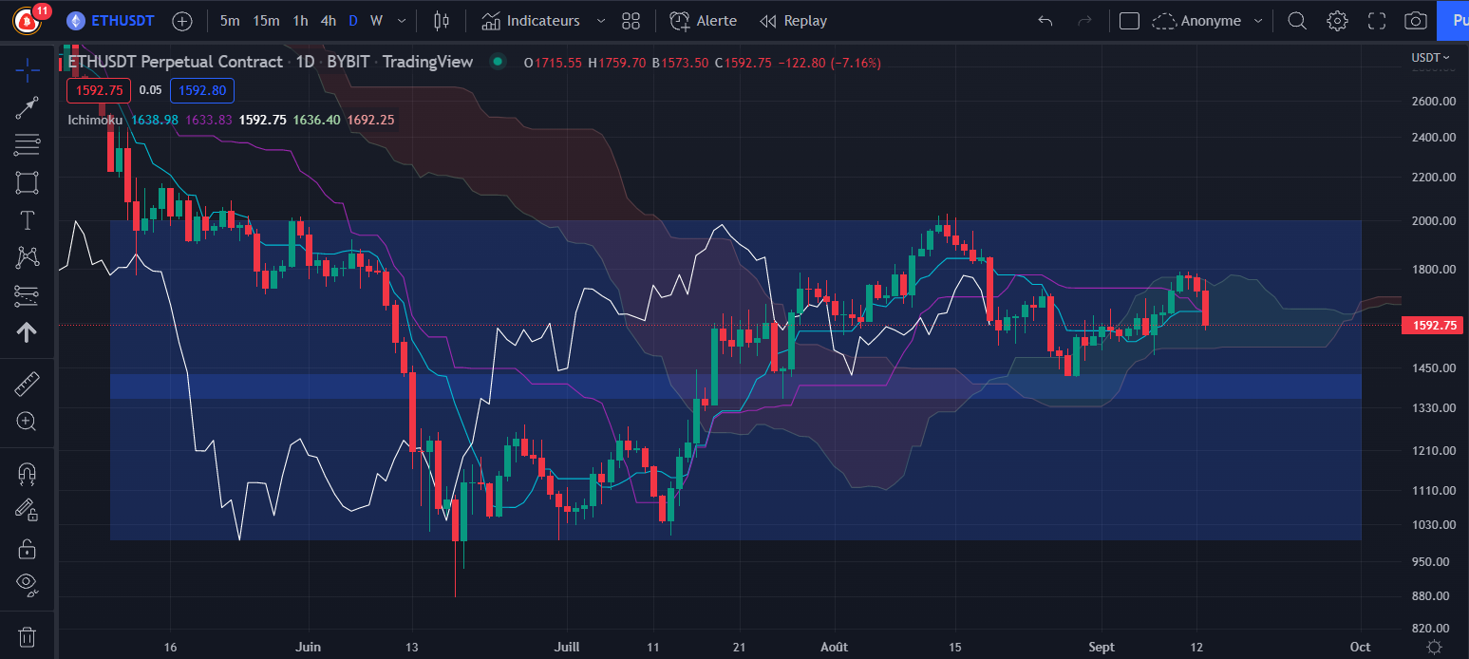
Task: Pick the ruler measure tool
Action: tap(27, 385)
